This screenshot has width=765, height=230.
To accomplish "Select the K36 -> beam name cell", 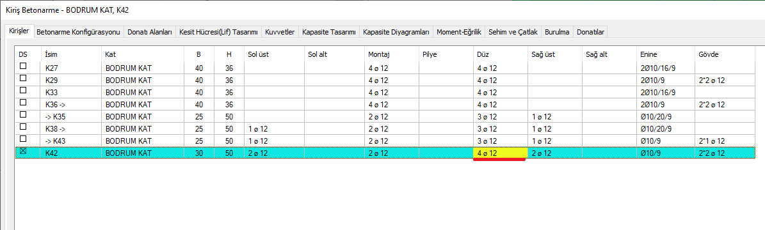I will [x=71, y=104].
